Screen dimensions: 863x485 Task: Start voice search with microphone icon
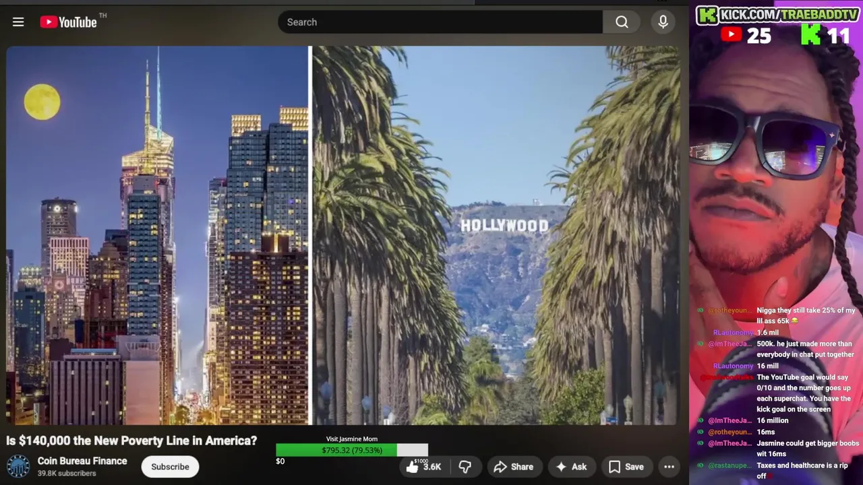click(663, 22)
